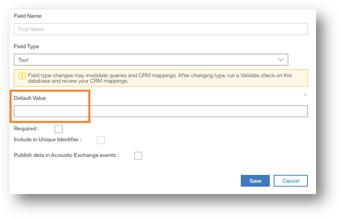340x218 pixels.
Task: Check Publish data in Acoustic Exchange events
Action: (x=138, y=155)
